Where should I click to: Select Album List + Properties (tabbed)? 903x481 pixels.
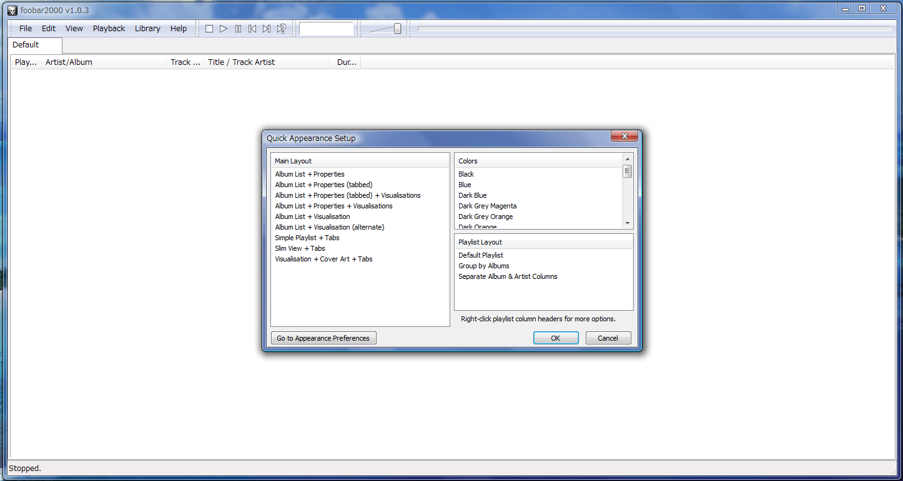[x=323, y=185]
